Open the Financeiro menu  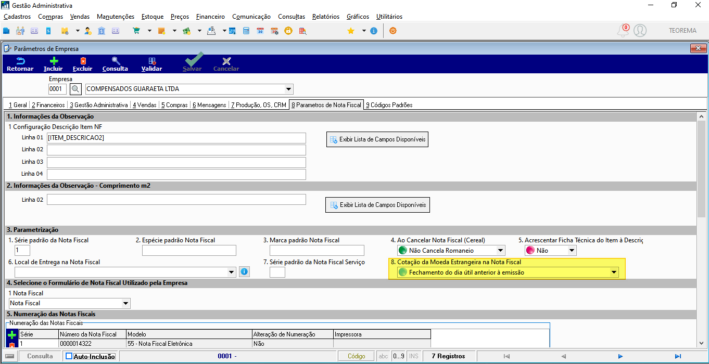[210, 17]
